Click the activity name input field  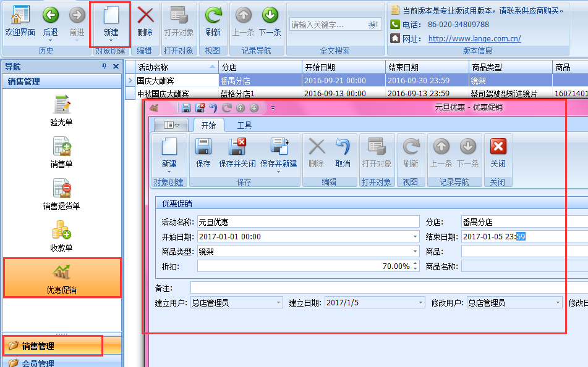coord(308,222)
